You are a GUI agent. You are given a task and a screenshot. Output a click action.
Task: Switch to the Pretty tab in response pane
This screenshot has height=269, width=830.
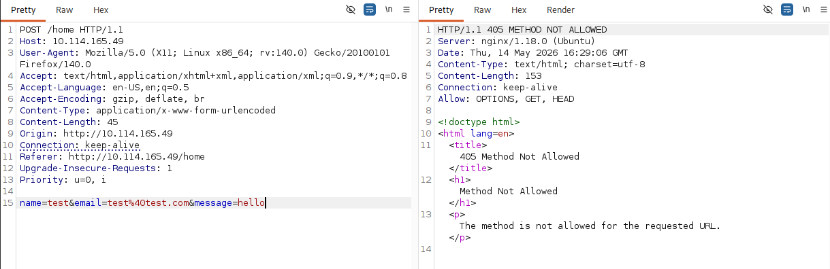tap(441, 10)
